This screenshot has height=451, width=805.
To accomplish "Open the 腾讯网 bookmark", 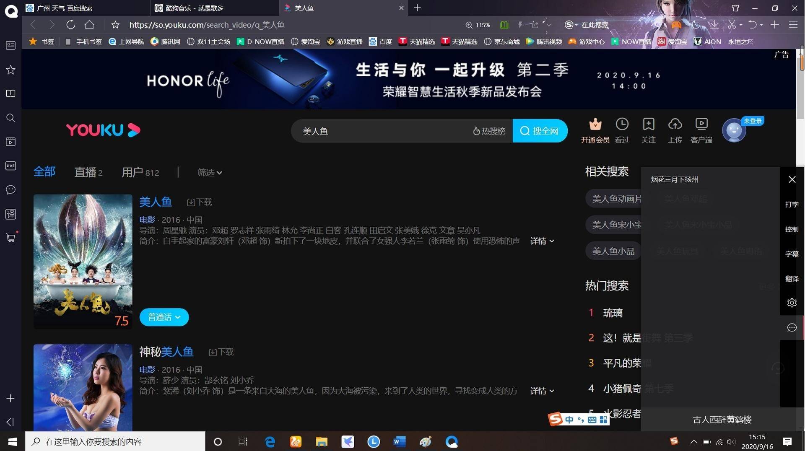I will click(x=165, y=41).
